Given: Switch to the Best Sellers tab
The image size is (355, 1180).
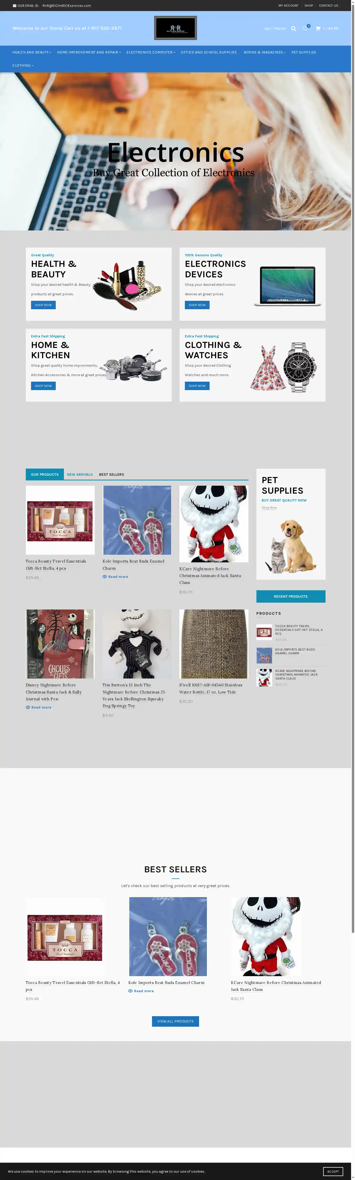Looking at the screenshot, I should pyautogui.click(x=111, y=475).
